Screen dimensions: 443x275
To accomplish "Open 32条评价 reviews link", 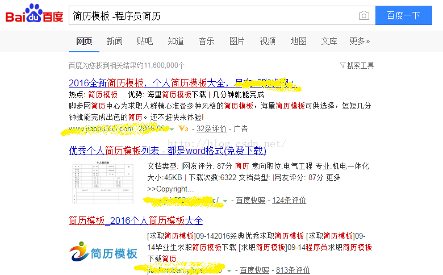I will [x=212, y=128].
